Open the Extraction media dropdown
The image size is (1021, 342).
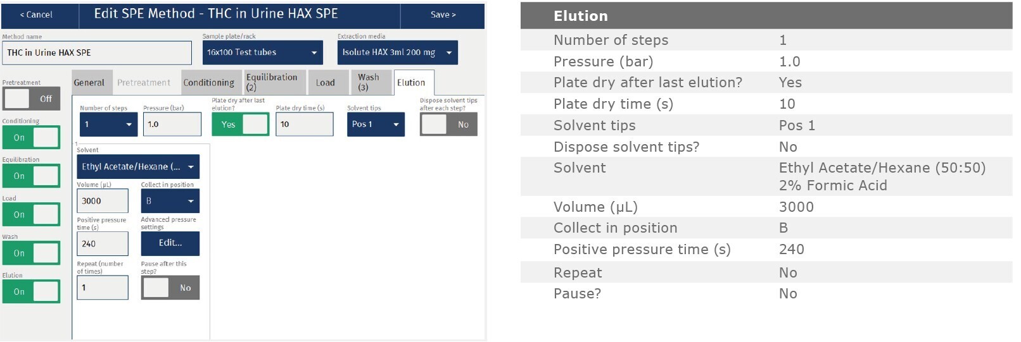coord(397,52)
